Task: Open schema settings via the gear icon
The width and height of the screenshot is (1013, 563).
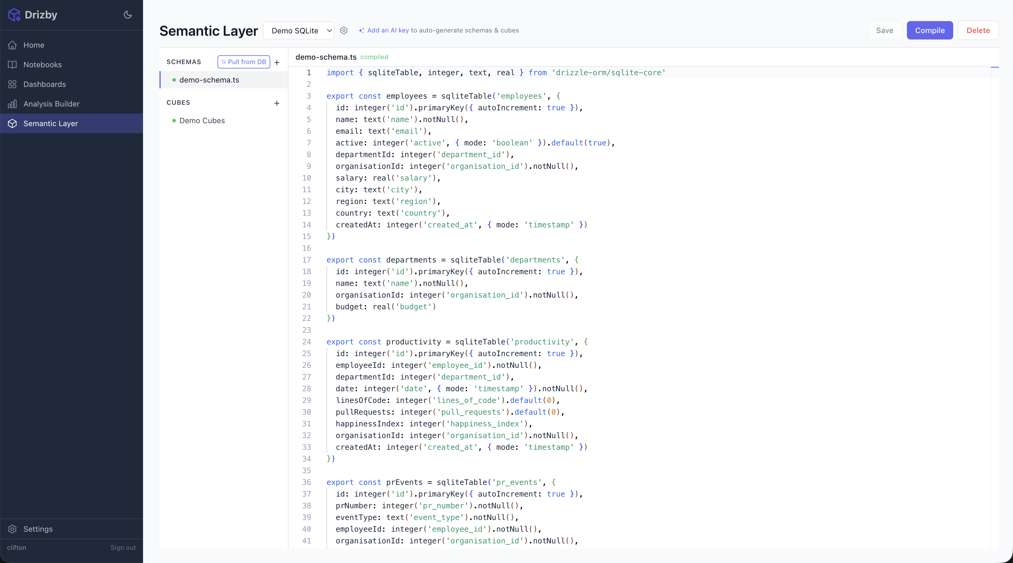Action: pyautogui.click(x=344, y=30)
